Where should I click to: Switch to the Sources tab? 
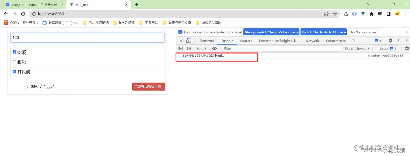point(246,41)
